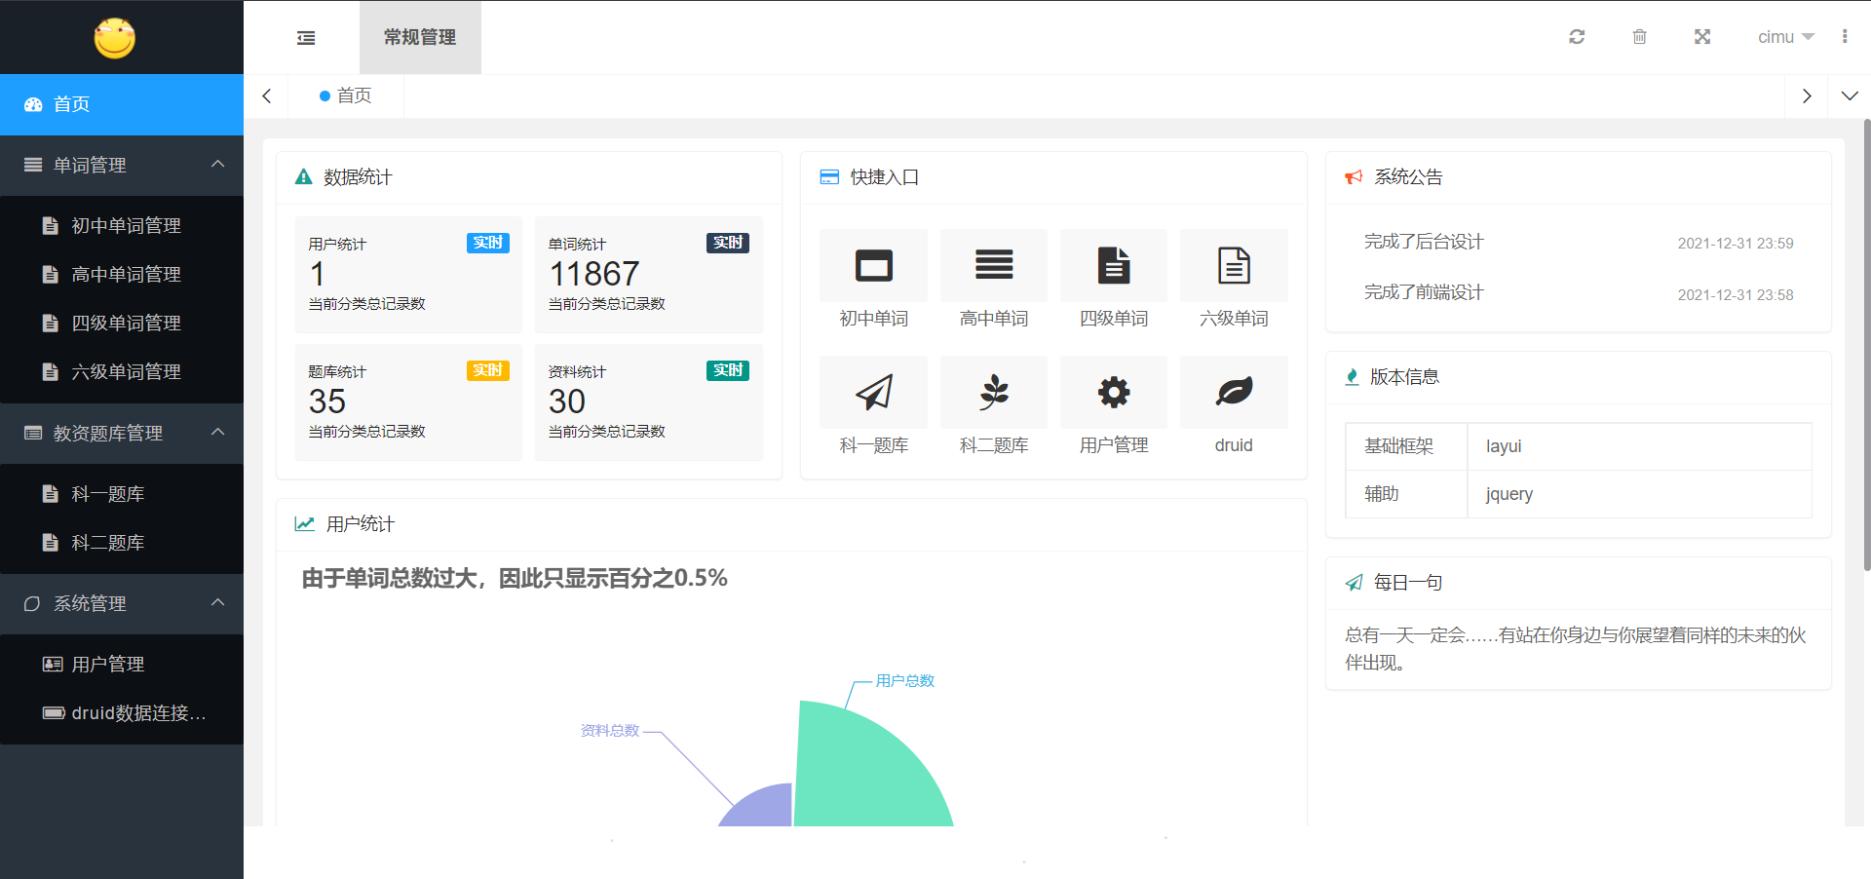1871x879 pixels.
Task: Click the 初中单词 quick entry icon
Action: tap(873, 266)
